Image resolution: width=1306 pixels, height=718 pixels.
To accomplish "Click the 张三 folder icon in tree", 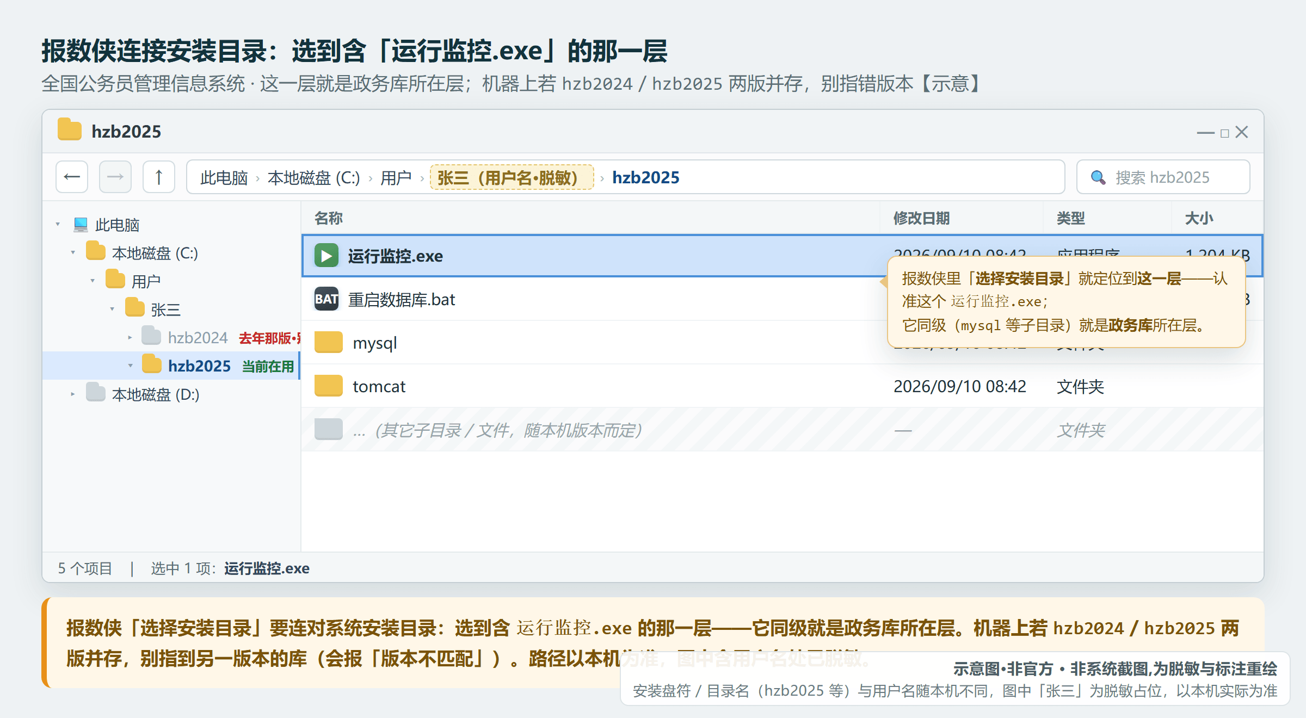I will (135, 308).
